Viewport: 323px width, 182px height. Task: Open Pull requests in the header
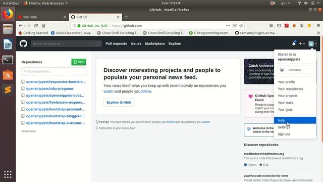click(116, 43)
